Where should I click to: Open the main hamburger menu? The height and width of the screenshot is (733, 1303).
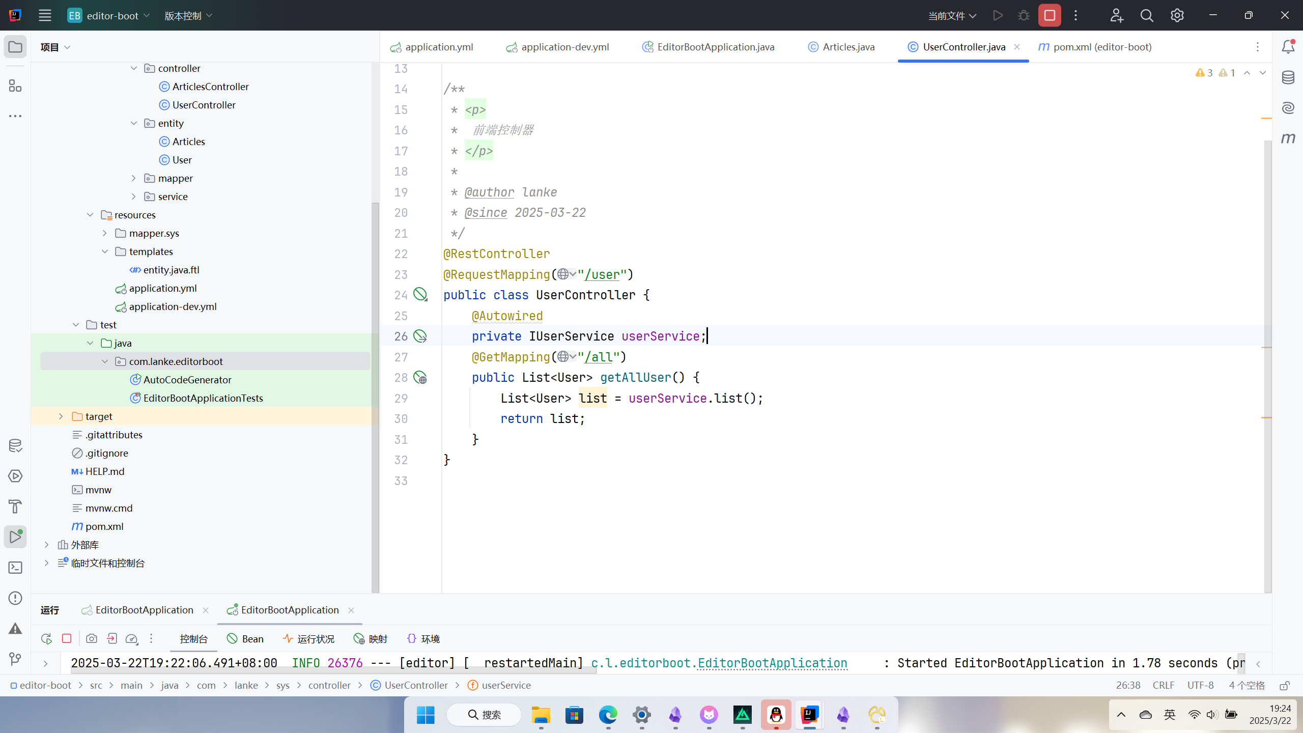pyautogui.click(x=45, y=15)
